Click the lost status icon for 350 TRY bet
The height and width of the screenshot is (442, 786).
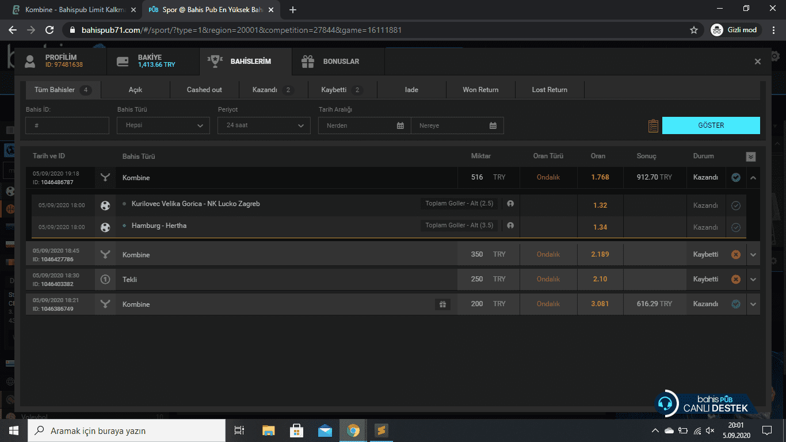tap(735, 254)
